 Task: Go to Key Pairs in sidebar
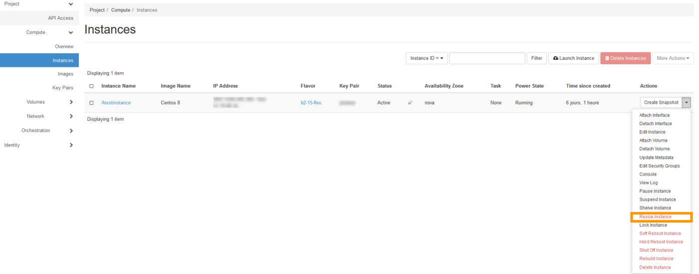click(x=62, y=88)
